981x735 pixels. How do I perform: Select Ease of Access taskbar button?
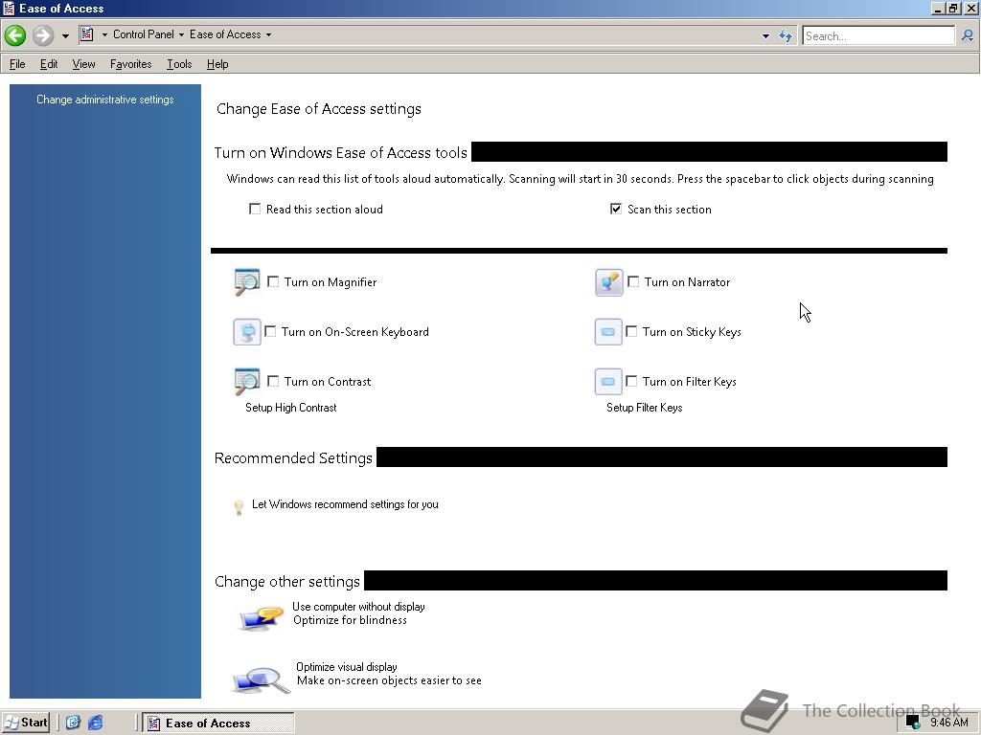pos(218,724)
